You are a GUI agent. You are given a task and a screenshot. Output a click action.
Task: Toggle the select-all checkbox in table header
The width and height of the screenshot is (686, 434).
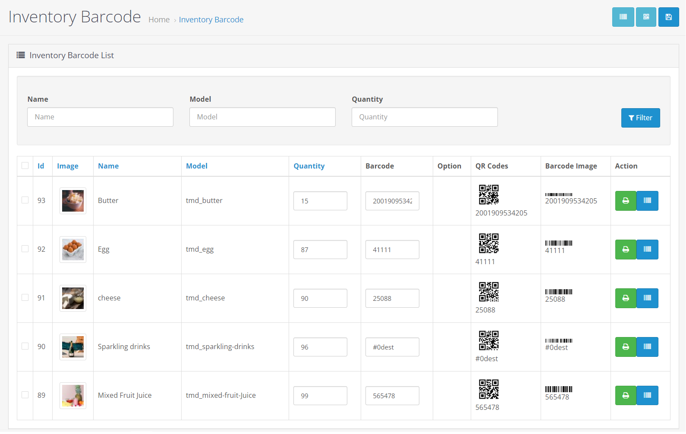point(25,165)
